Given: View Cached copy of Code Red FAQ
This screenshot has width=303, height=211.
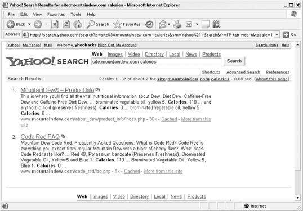Looking at the screenshot, I should pyautogui.click(x=132, y=171).
